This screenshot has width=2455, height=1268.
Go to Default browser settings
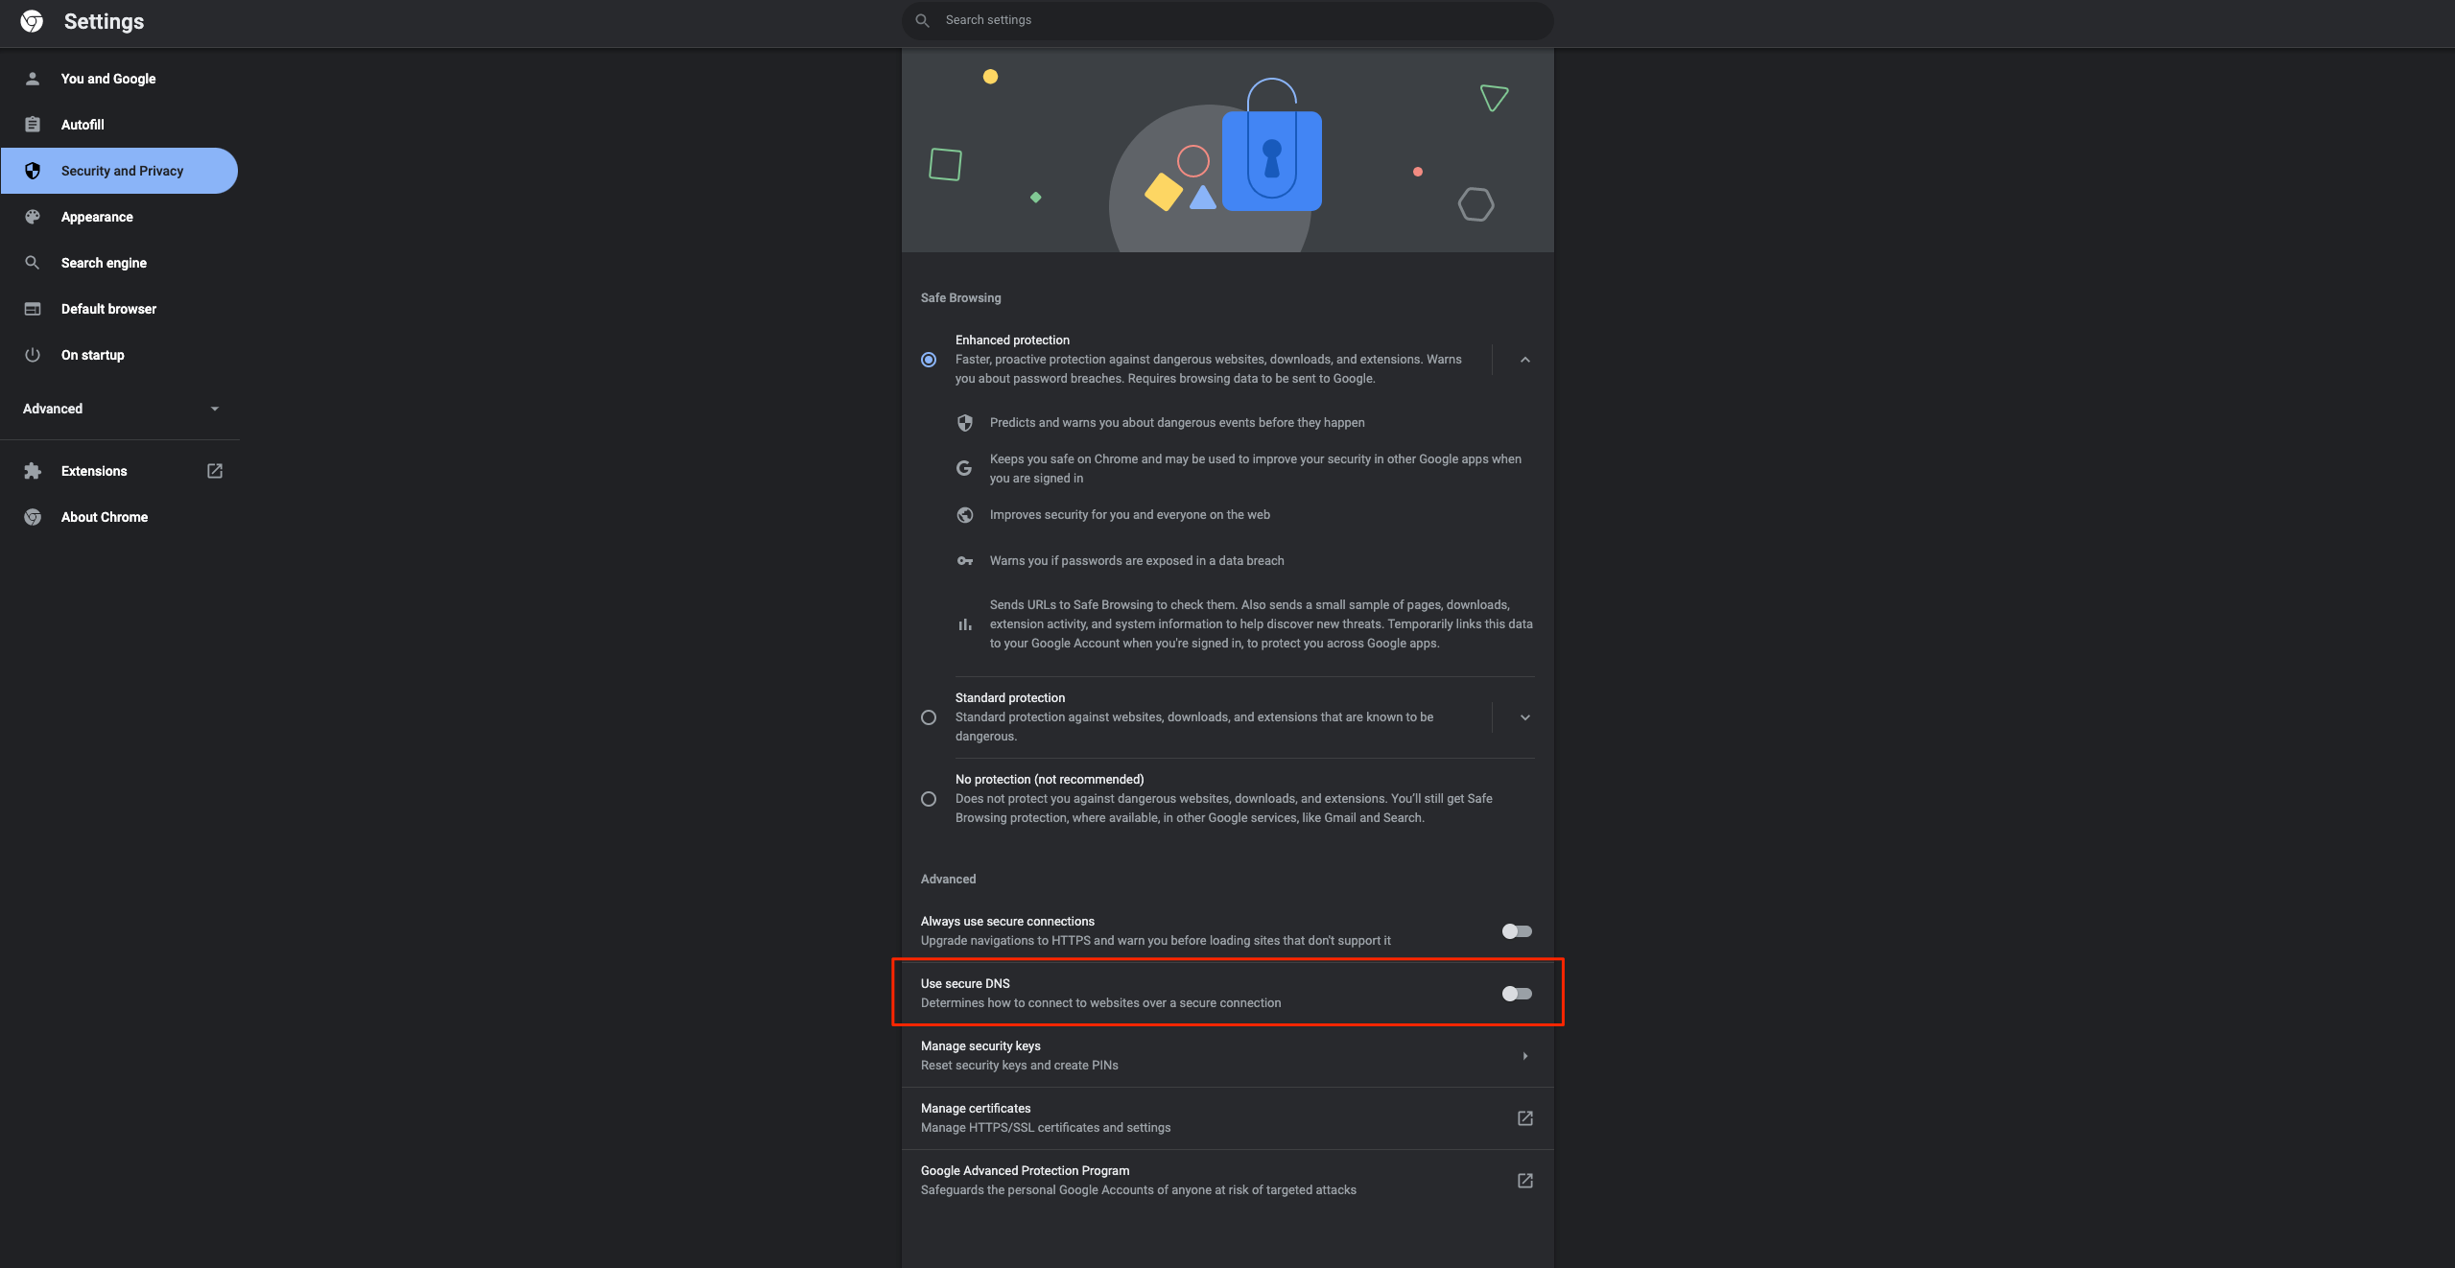(108, 309)
